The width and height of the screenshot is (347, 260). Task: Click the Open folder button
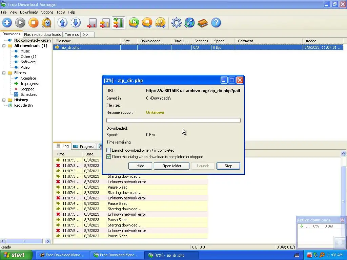171,166
